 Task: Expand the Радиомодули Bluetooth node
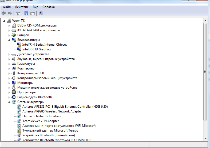coord(9,97)
